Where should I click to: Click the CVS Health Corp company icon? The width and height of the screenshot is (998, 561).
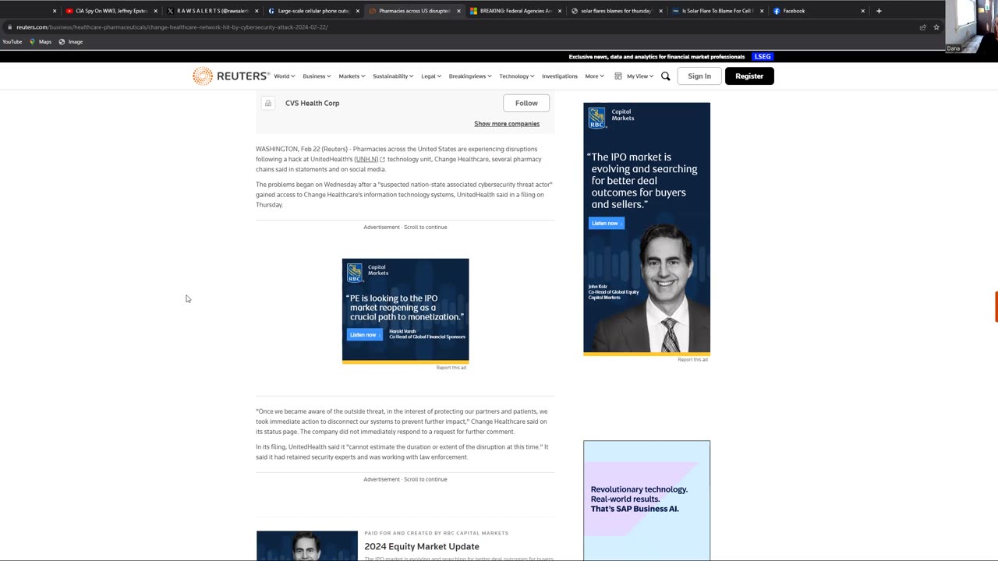[268, 103]
